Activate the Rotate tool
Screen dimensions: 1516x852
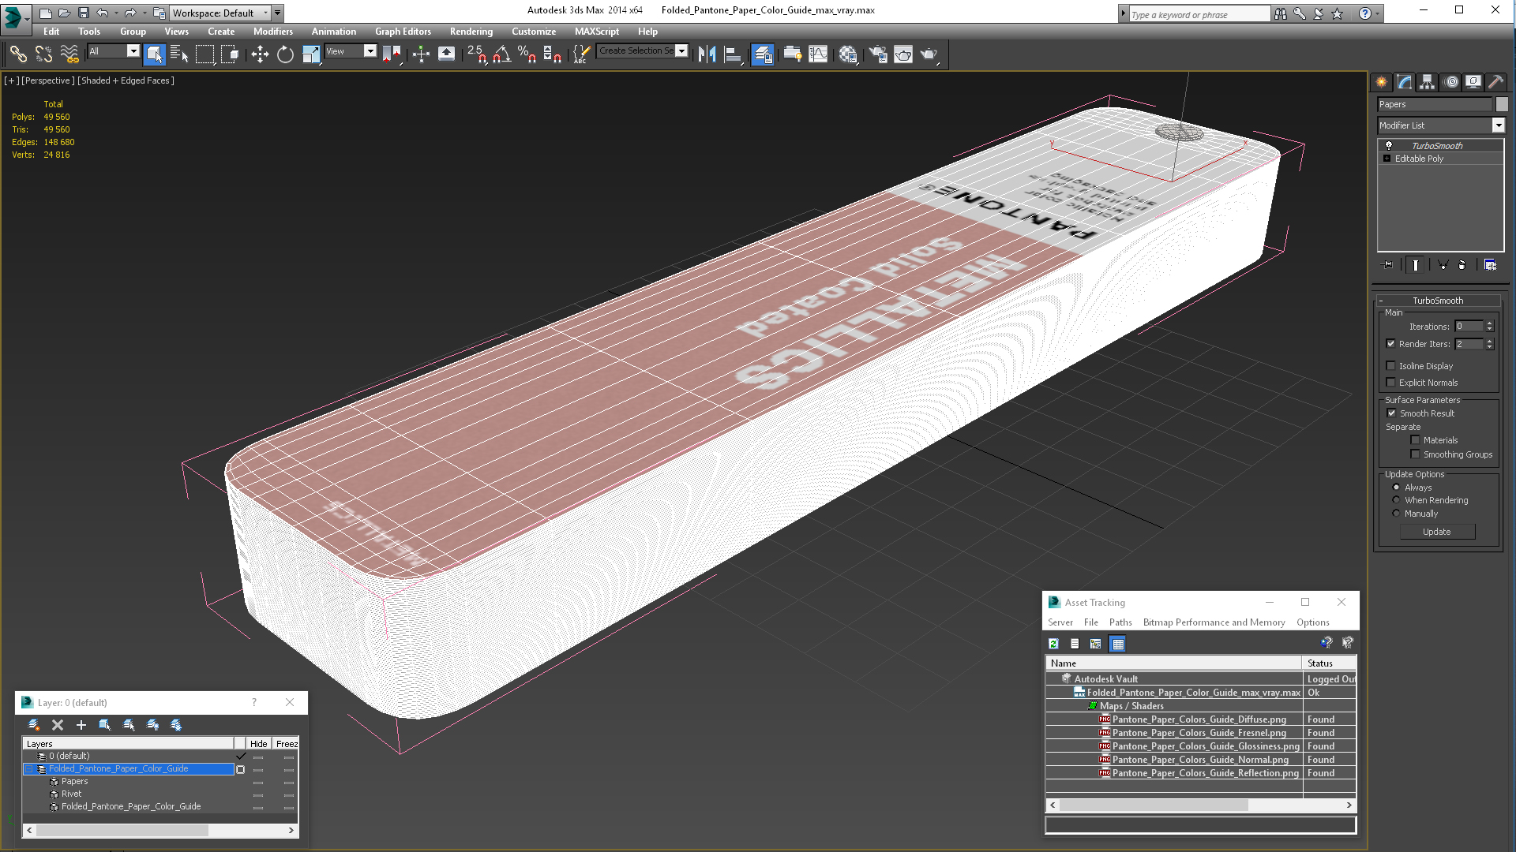285,54
